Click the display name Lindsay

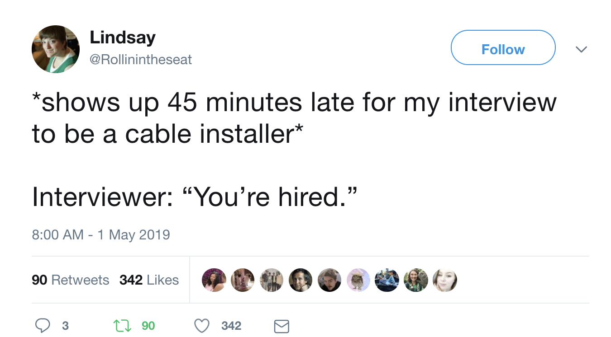point(123,38)
